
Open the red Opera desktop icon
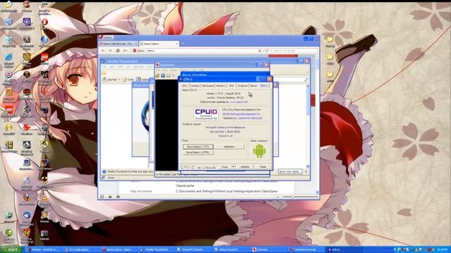44,22
